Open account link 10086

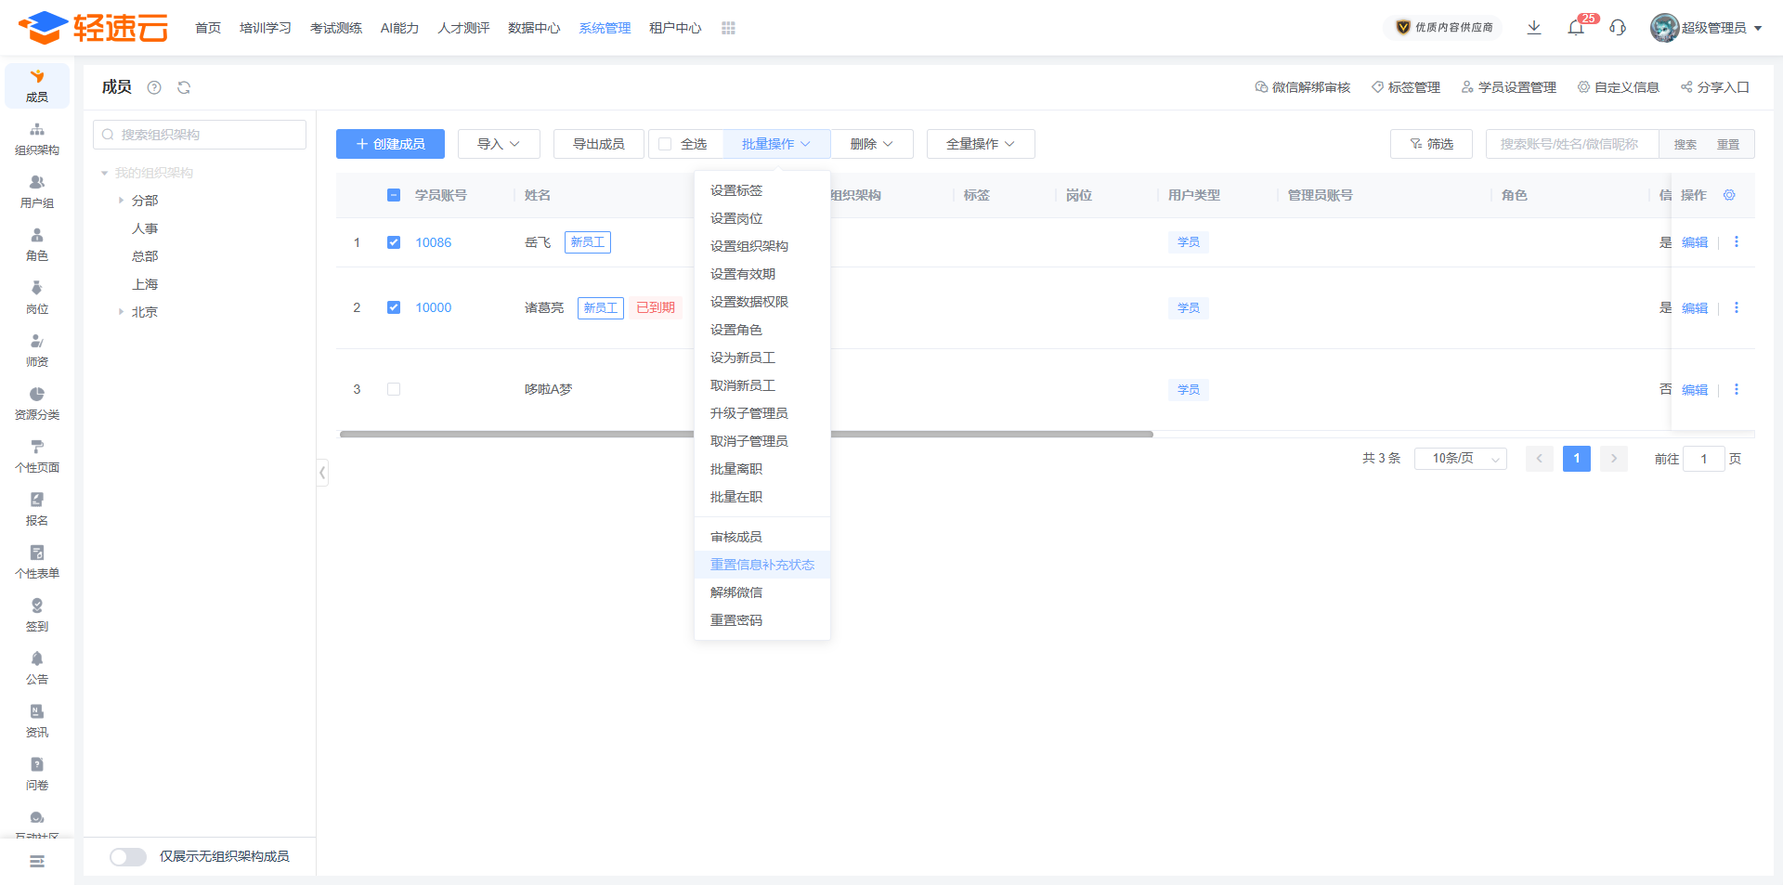(x=433, y=242)
